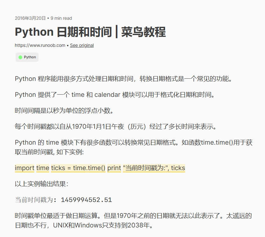Viewport: 265px width, 237px height.
Task: Select the highlighted "print" keyword
Action: (x=114, y=168)
